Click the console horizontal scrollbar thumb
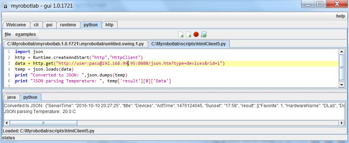Screen dimensions: 349x143 [x=44, y=123]
